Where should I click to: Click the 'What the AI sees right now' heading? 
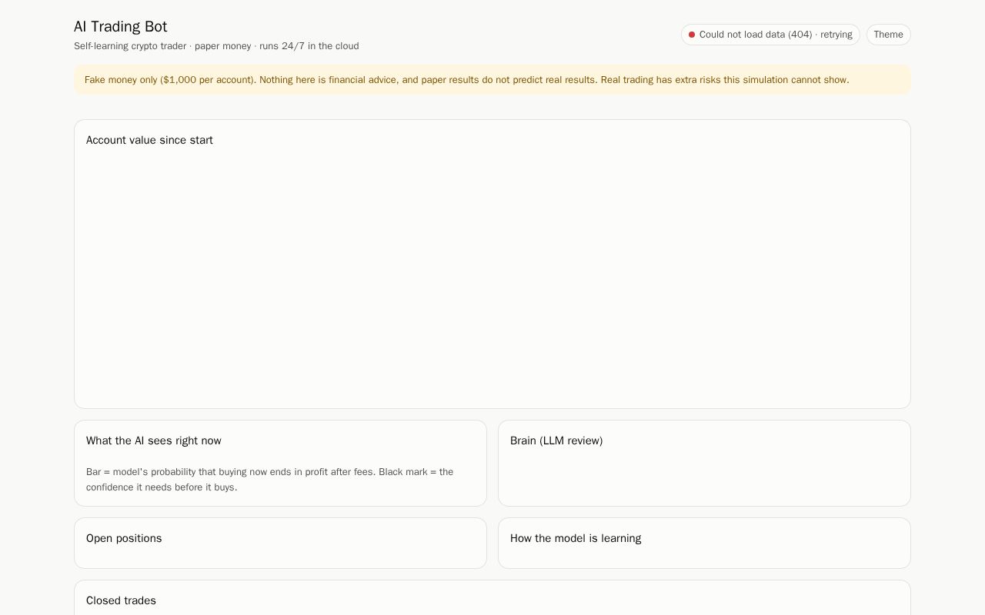click(154, 440)
